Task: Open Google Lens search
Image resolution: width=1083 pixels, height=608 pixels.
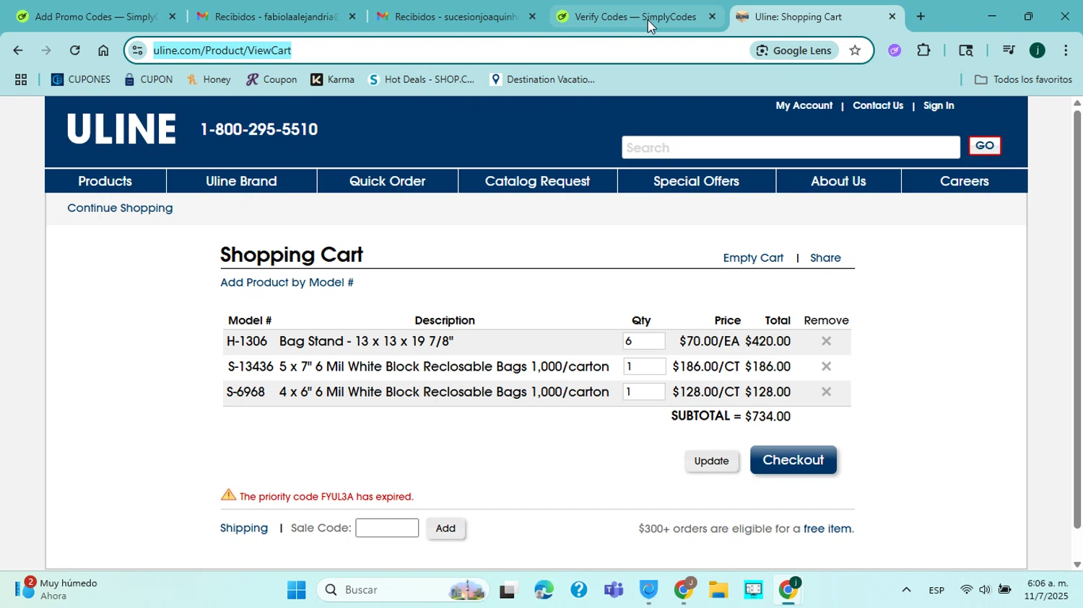Action: point(793,50)
